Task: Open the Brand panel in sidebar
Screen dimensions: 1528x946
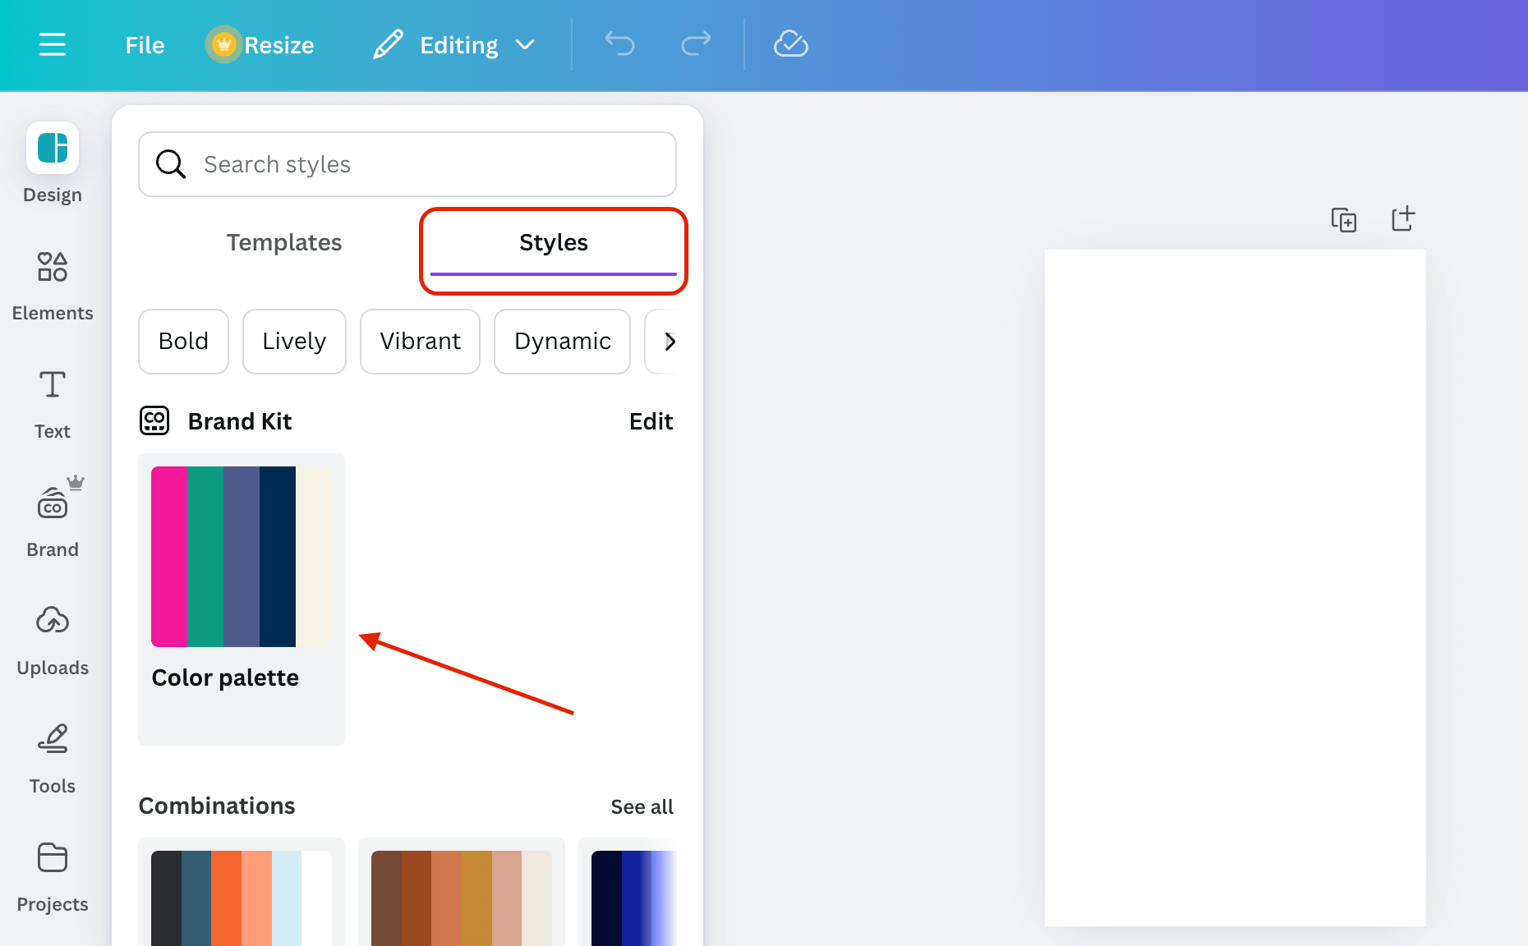Action: click(53, 518)
